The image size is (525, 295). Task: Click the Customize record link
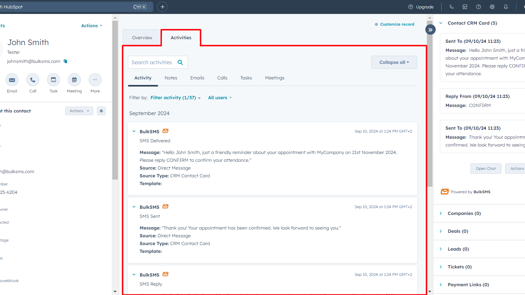tap(397, 24)
